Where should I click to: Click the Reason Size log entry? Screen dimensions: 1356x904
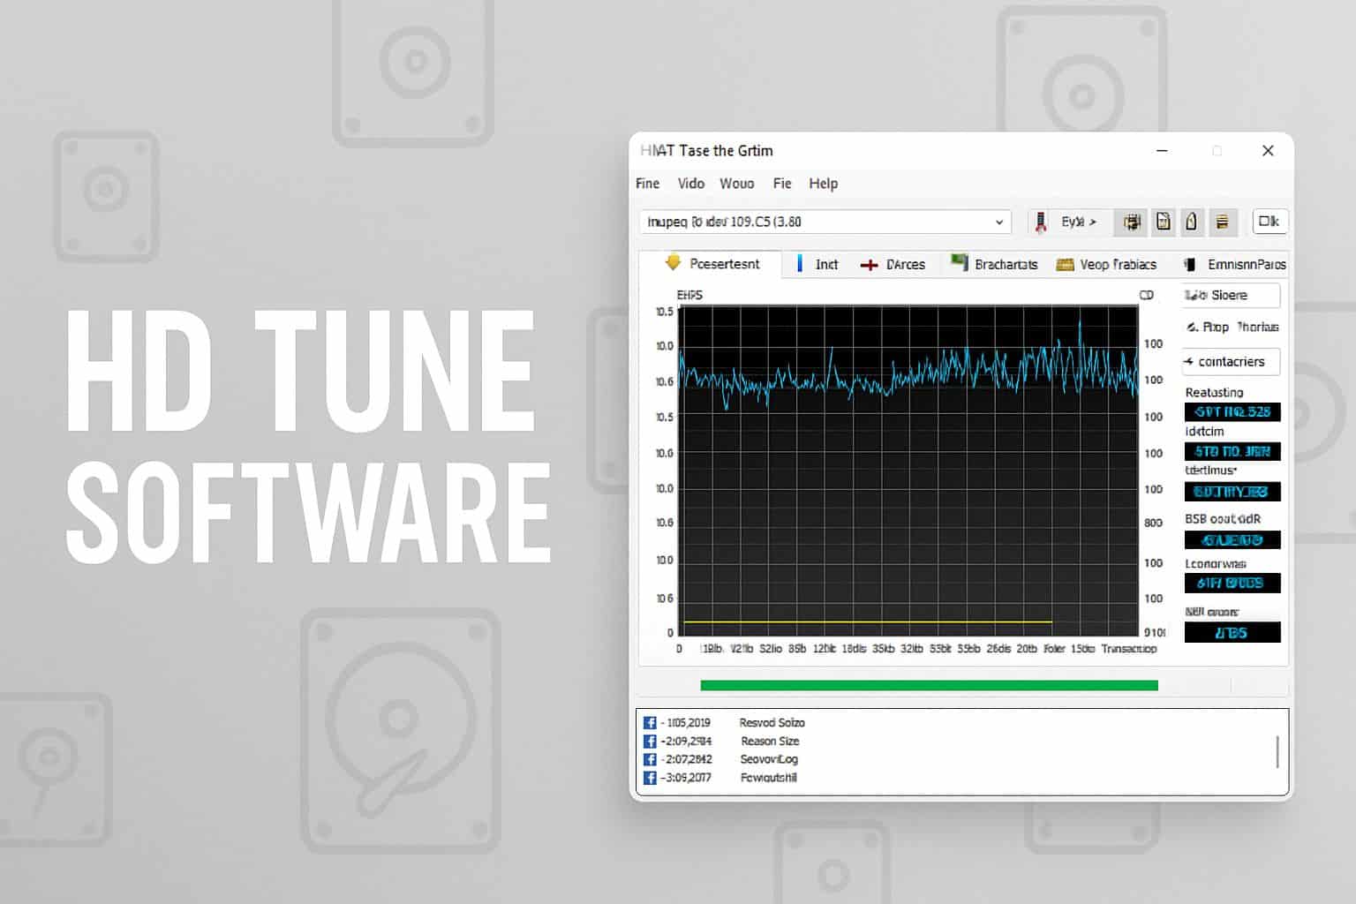(770, 741)
